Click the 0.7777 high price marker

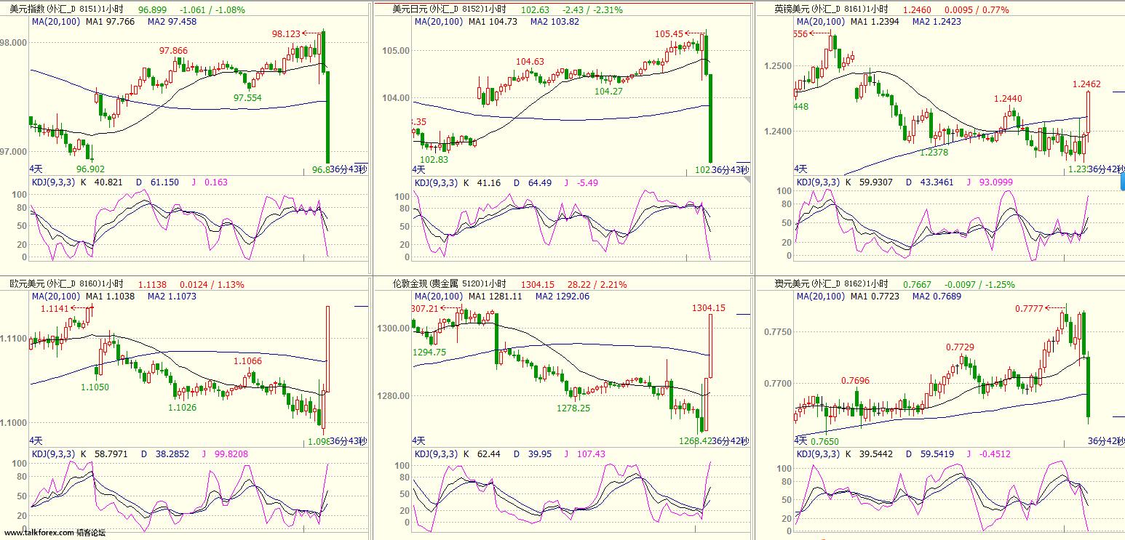point(1030,309)
